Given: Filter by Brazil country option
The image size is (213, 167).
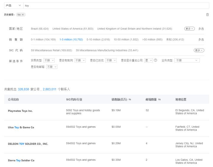Looking at the screenshot, I should [x=40, y=29].
